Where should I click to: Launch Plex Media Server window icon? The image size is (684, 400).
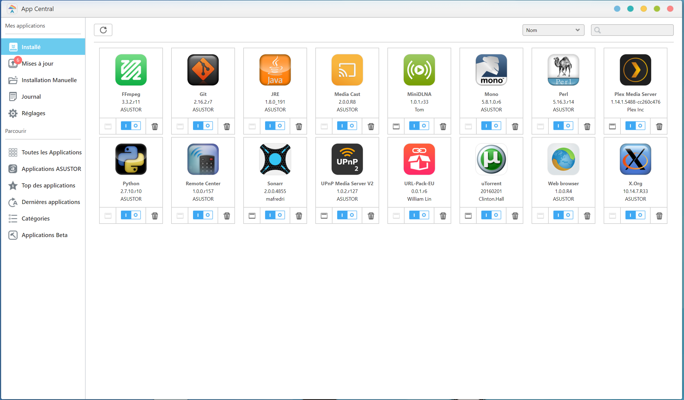click(612, 126)
